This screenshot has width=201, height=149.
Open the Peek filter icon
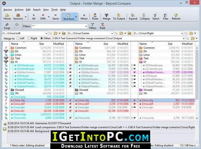[102, 26]
